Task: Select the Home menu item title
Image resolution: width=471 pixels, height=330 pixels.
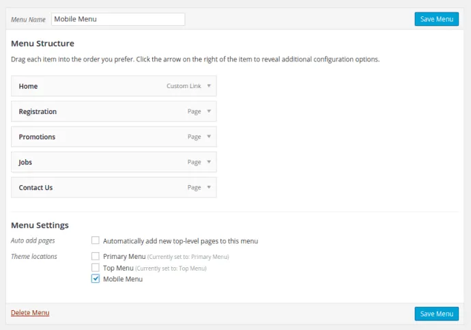Action: click(29, 87)
